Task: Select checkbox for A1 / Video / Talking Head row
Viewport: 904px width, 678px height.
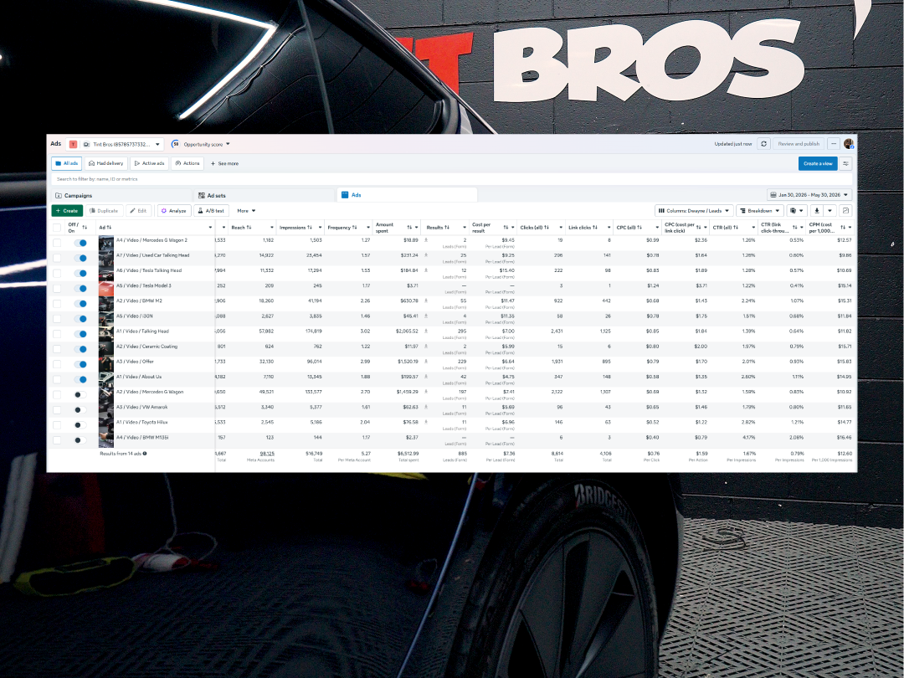Action: [57, 334]
